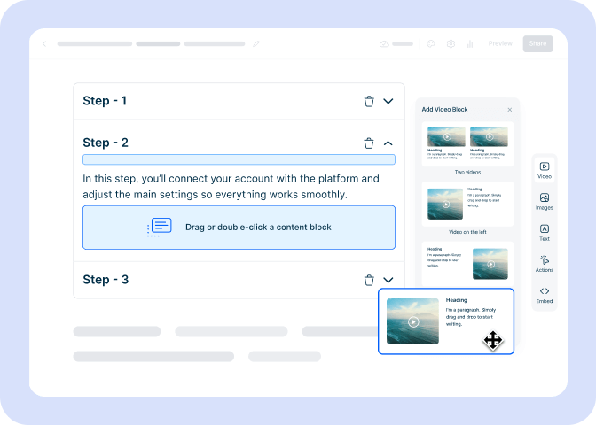
Task: Choose the video on the right layout
Action: (x=467, y=264)
